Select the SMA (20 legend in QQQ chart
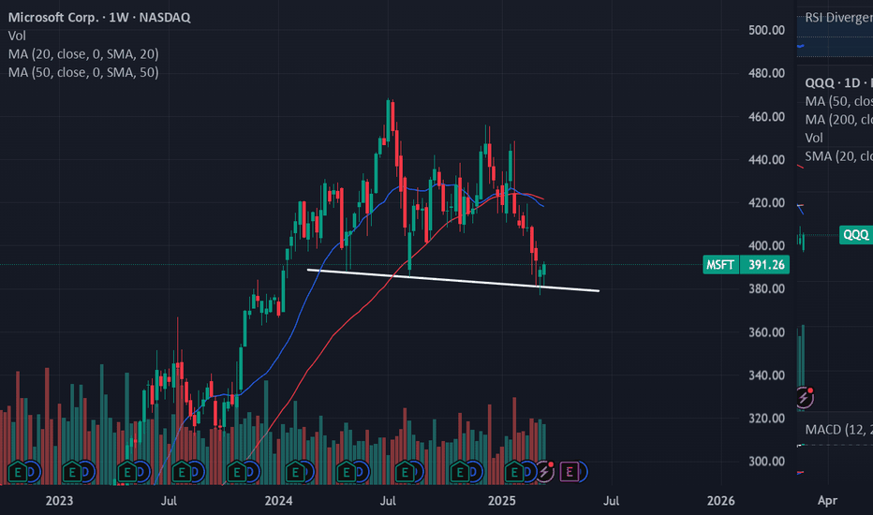 tap(838, 155)
